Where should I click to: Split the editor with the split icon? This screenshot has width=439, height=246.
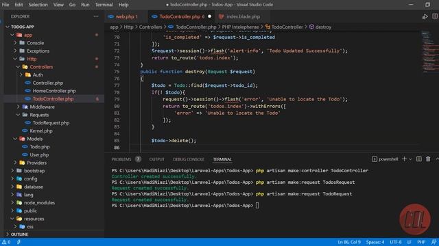[x=435, y=16]
